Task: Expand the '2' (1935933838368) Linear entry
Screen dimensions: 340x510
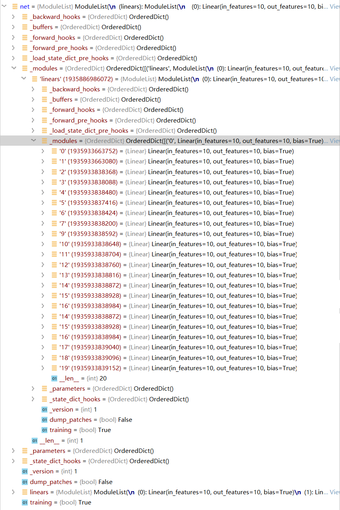Action: pos(43,172)
